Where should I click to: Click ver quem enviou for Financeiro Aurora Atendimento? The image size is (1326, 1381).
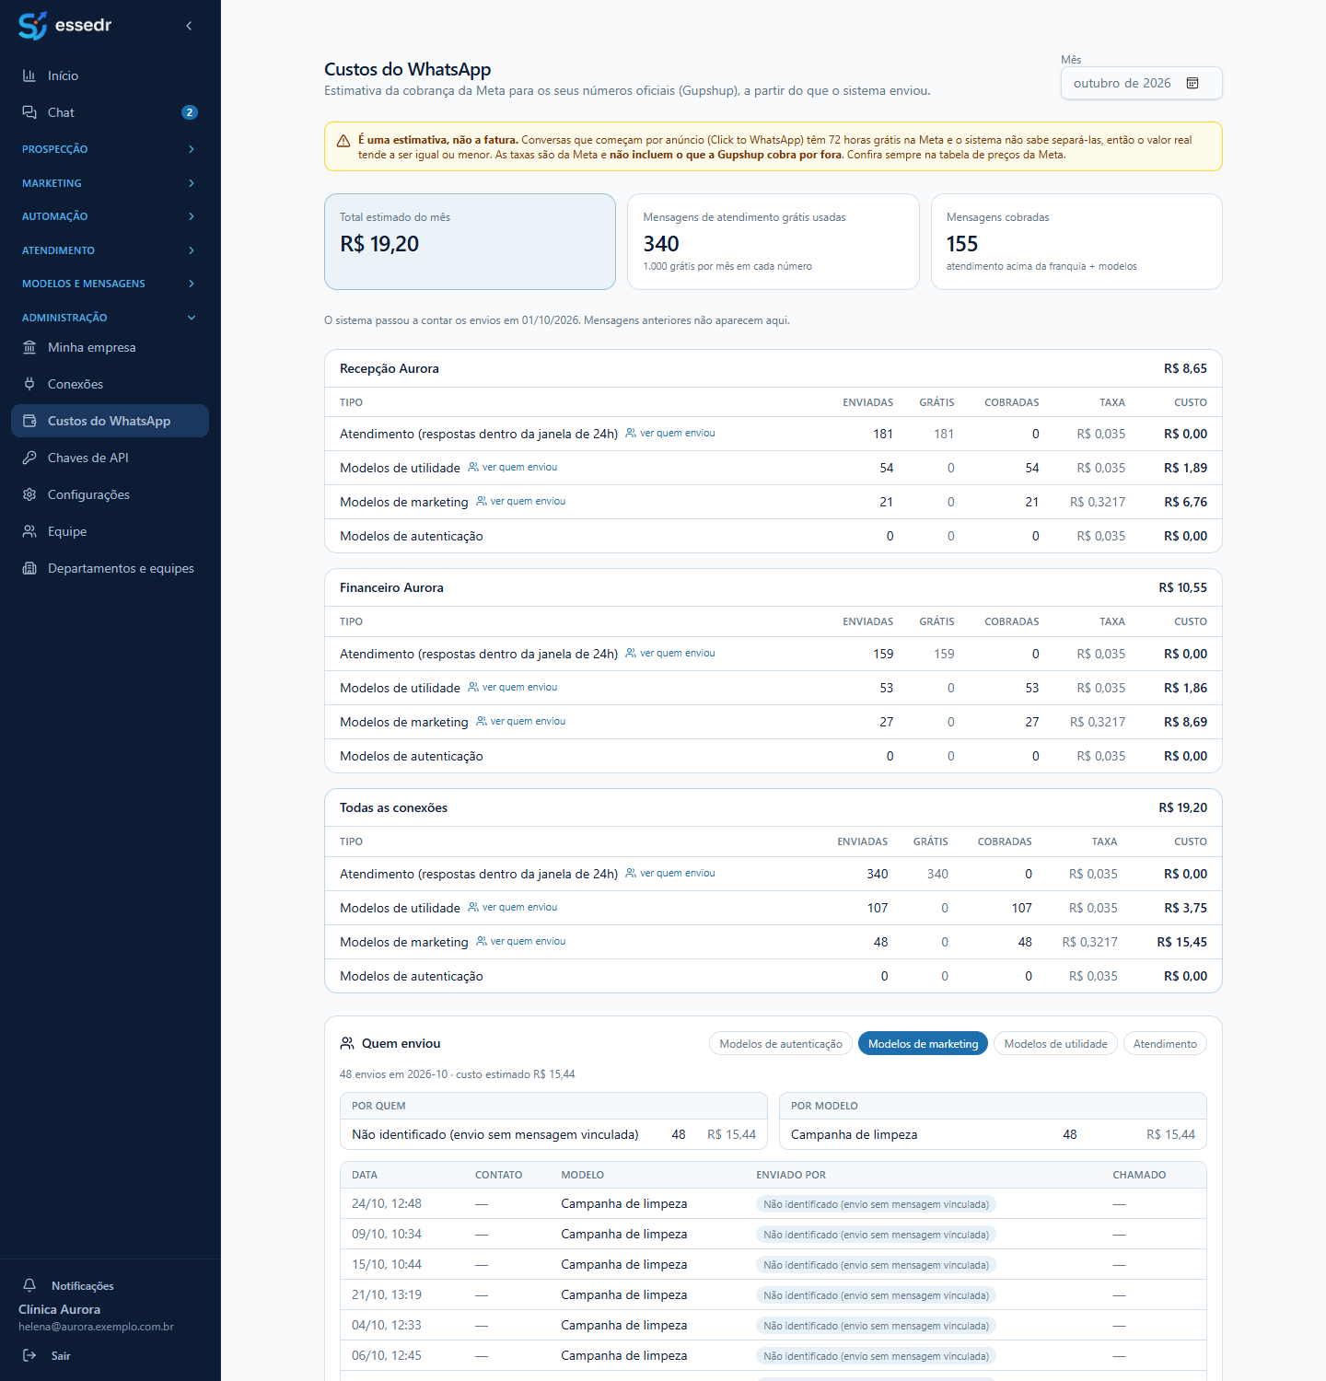coord(670,653)
